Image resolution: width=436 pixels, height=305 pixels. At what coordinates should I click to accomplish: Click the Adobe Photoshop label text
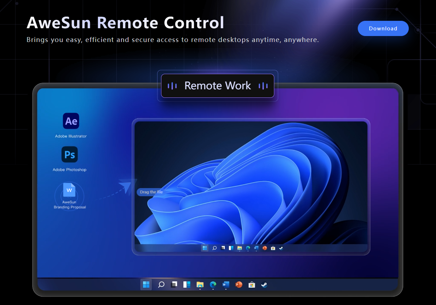pos(70,170)
